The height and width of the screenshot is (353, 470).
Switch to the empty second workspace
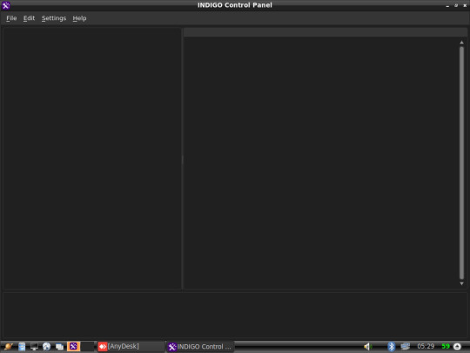[87, 346]
